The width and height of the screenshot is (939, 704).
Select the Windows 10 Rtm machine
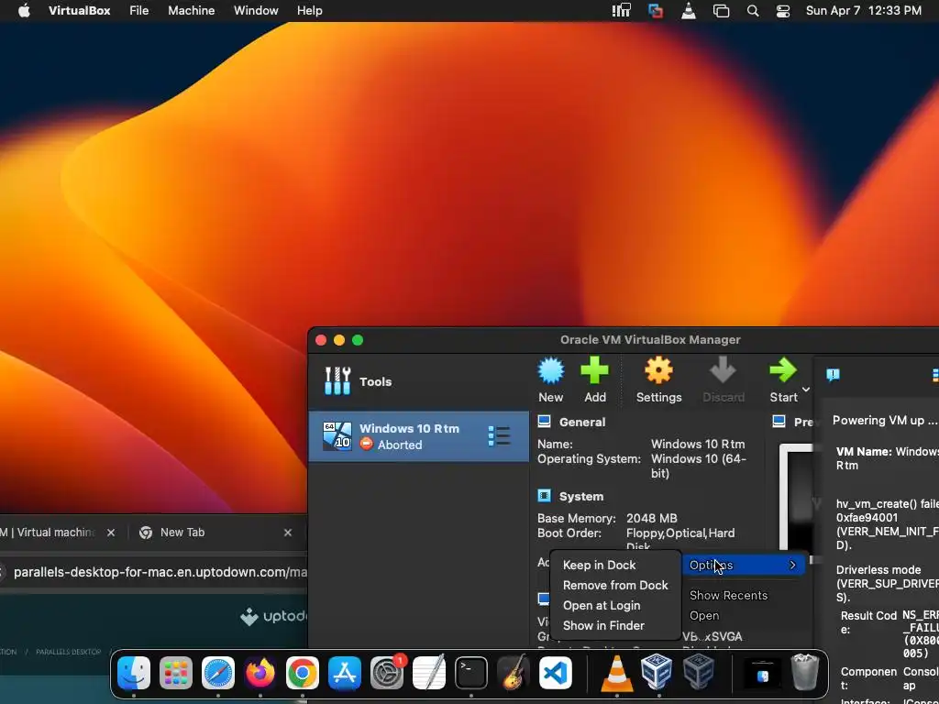[418, 435]
